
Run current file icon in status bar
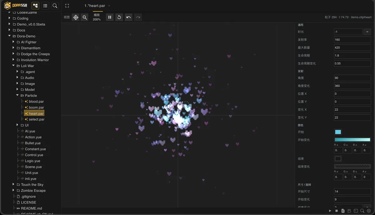point(343,211)
